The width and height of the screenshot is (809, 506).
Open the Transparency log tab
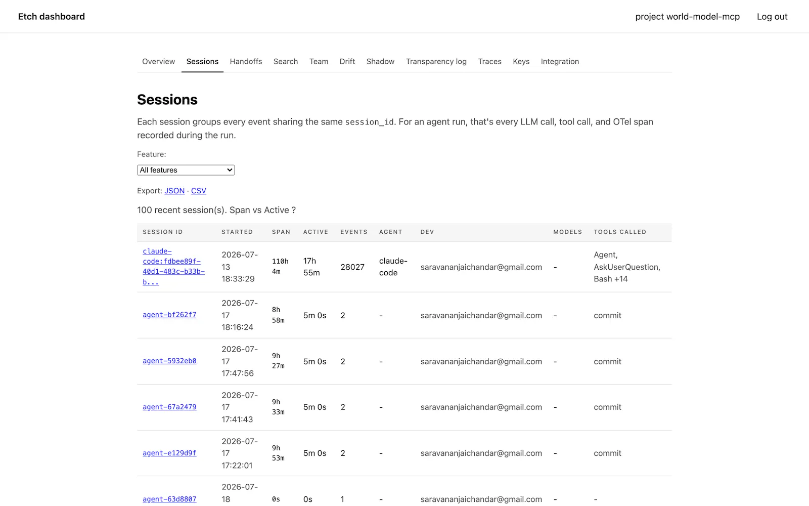(436, 61)
